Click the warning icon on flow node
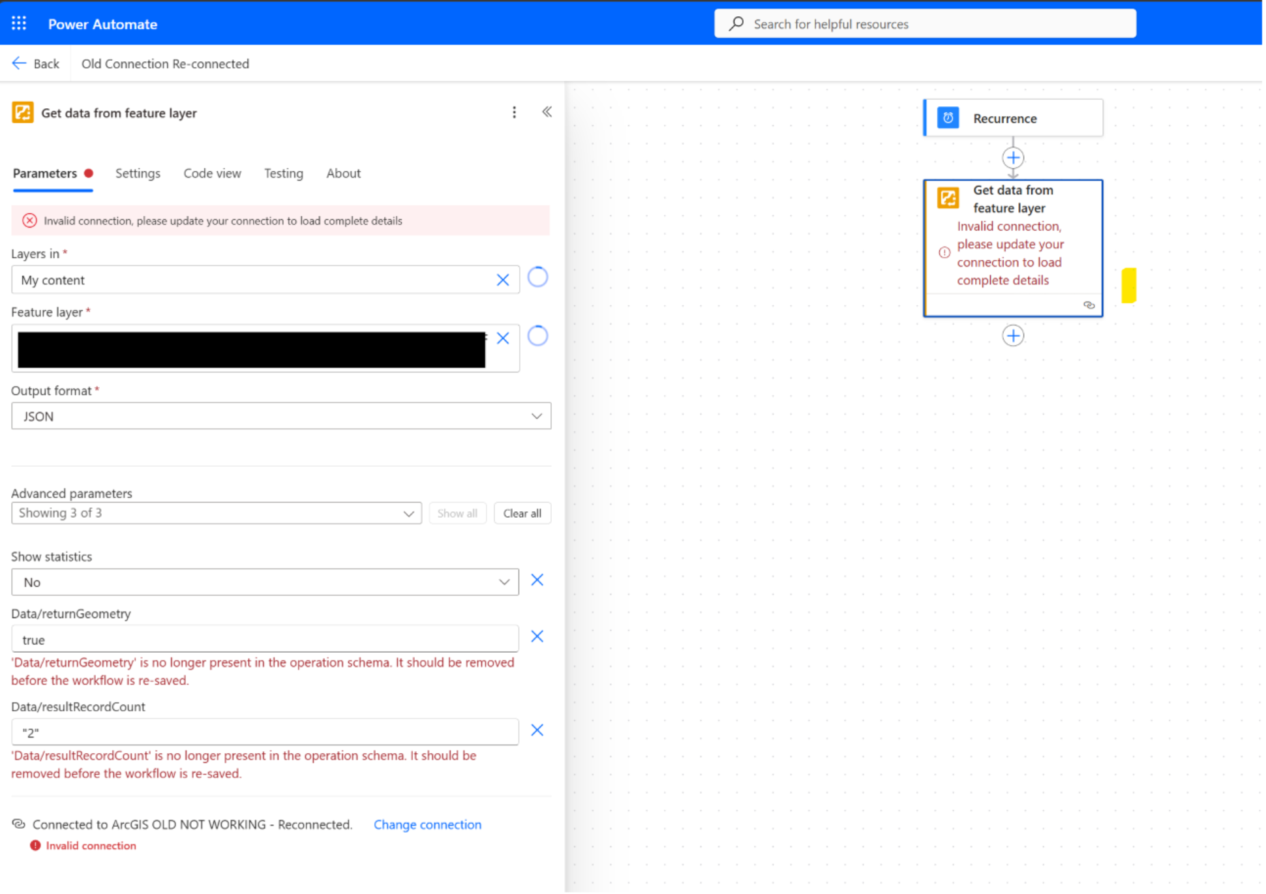 (944, 253)
